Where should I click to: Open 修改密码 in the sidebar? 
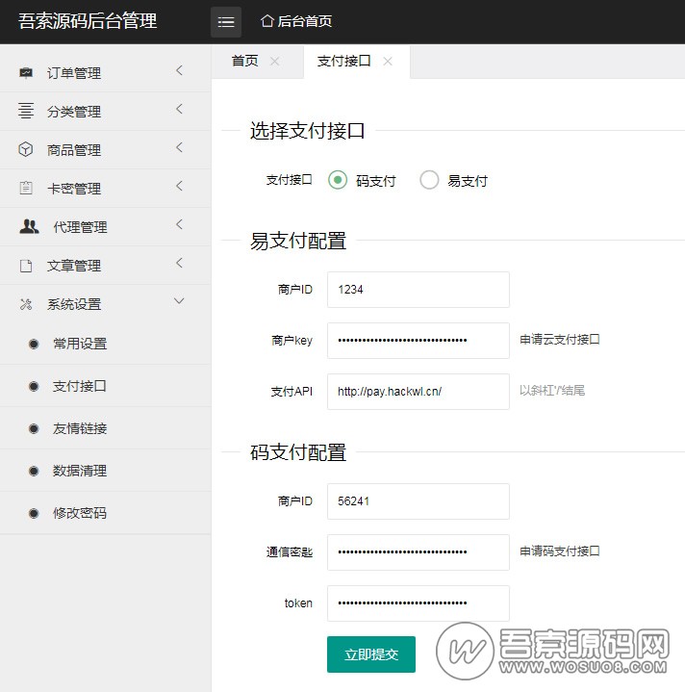click(x=80, y=513)
